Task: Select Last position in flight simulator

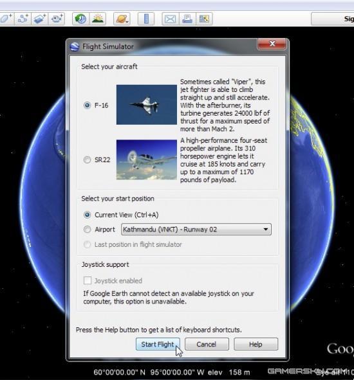Action: pos(87,244)
